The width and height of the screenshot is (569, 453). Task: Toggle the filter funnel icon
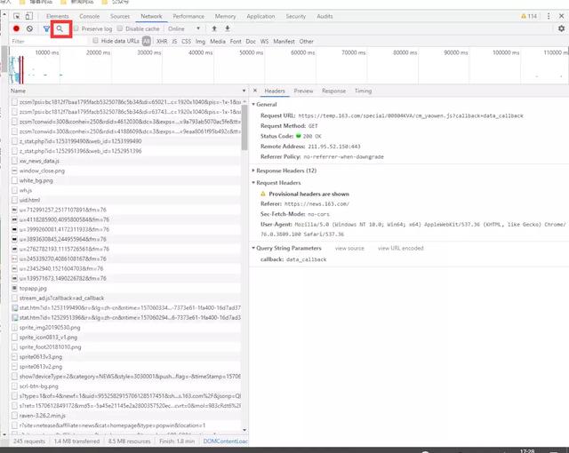pos(46,28)
